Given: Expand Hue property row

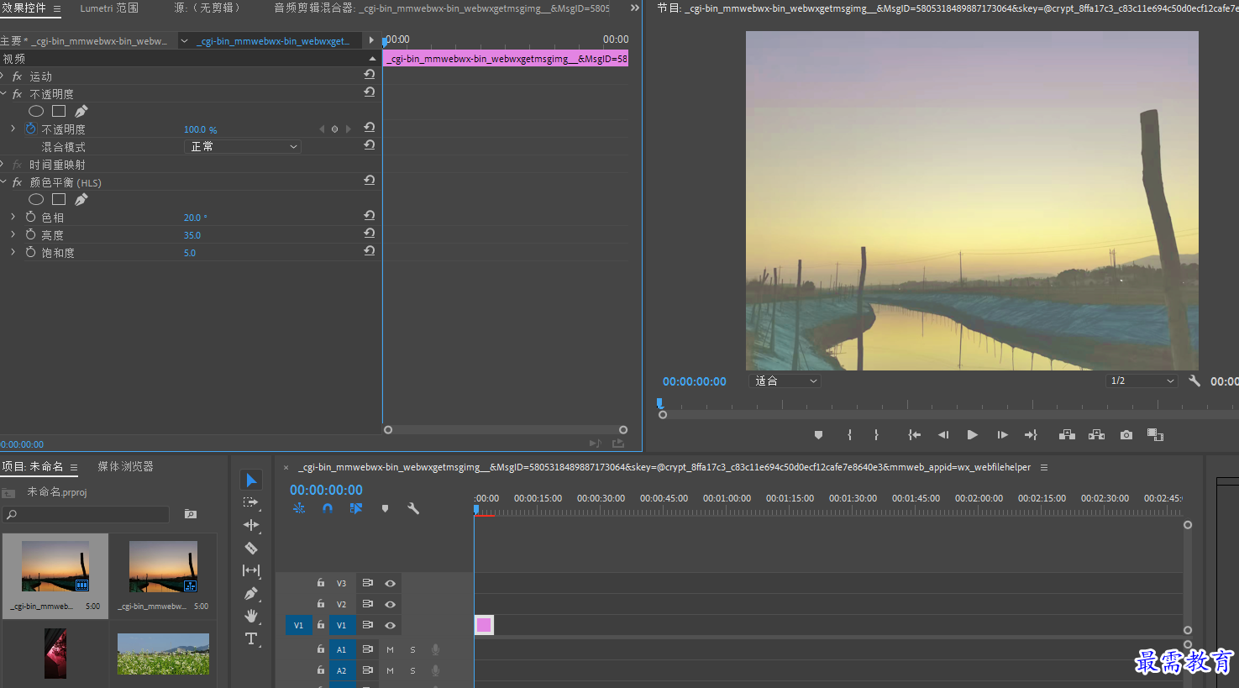Looking at the screenshot, I should pyautogui.click(x=13, y=217).
